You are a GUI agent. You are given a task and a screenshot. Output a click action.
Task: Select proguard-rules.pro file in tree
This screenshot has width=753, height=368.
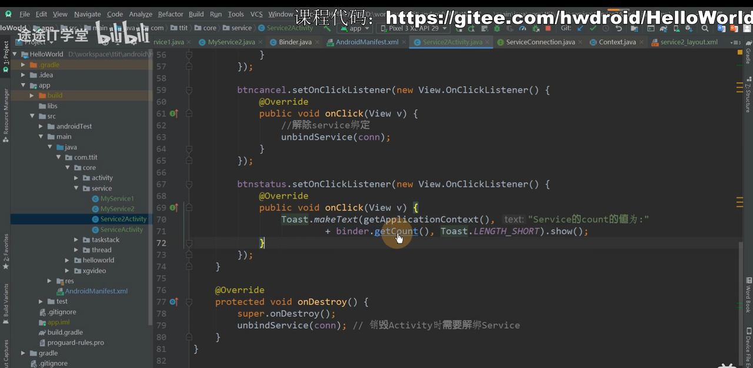76,343
